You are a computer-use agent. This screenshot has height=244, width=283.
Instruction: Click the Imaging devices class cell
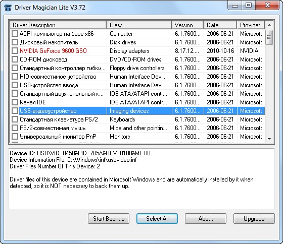pyautogui.click(x=129, y=111)
